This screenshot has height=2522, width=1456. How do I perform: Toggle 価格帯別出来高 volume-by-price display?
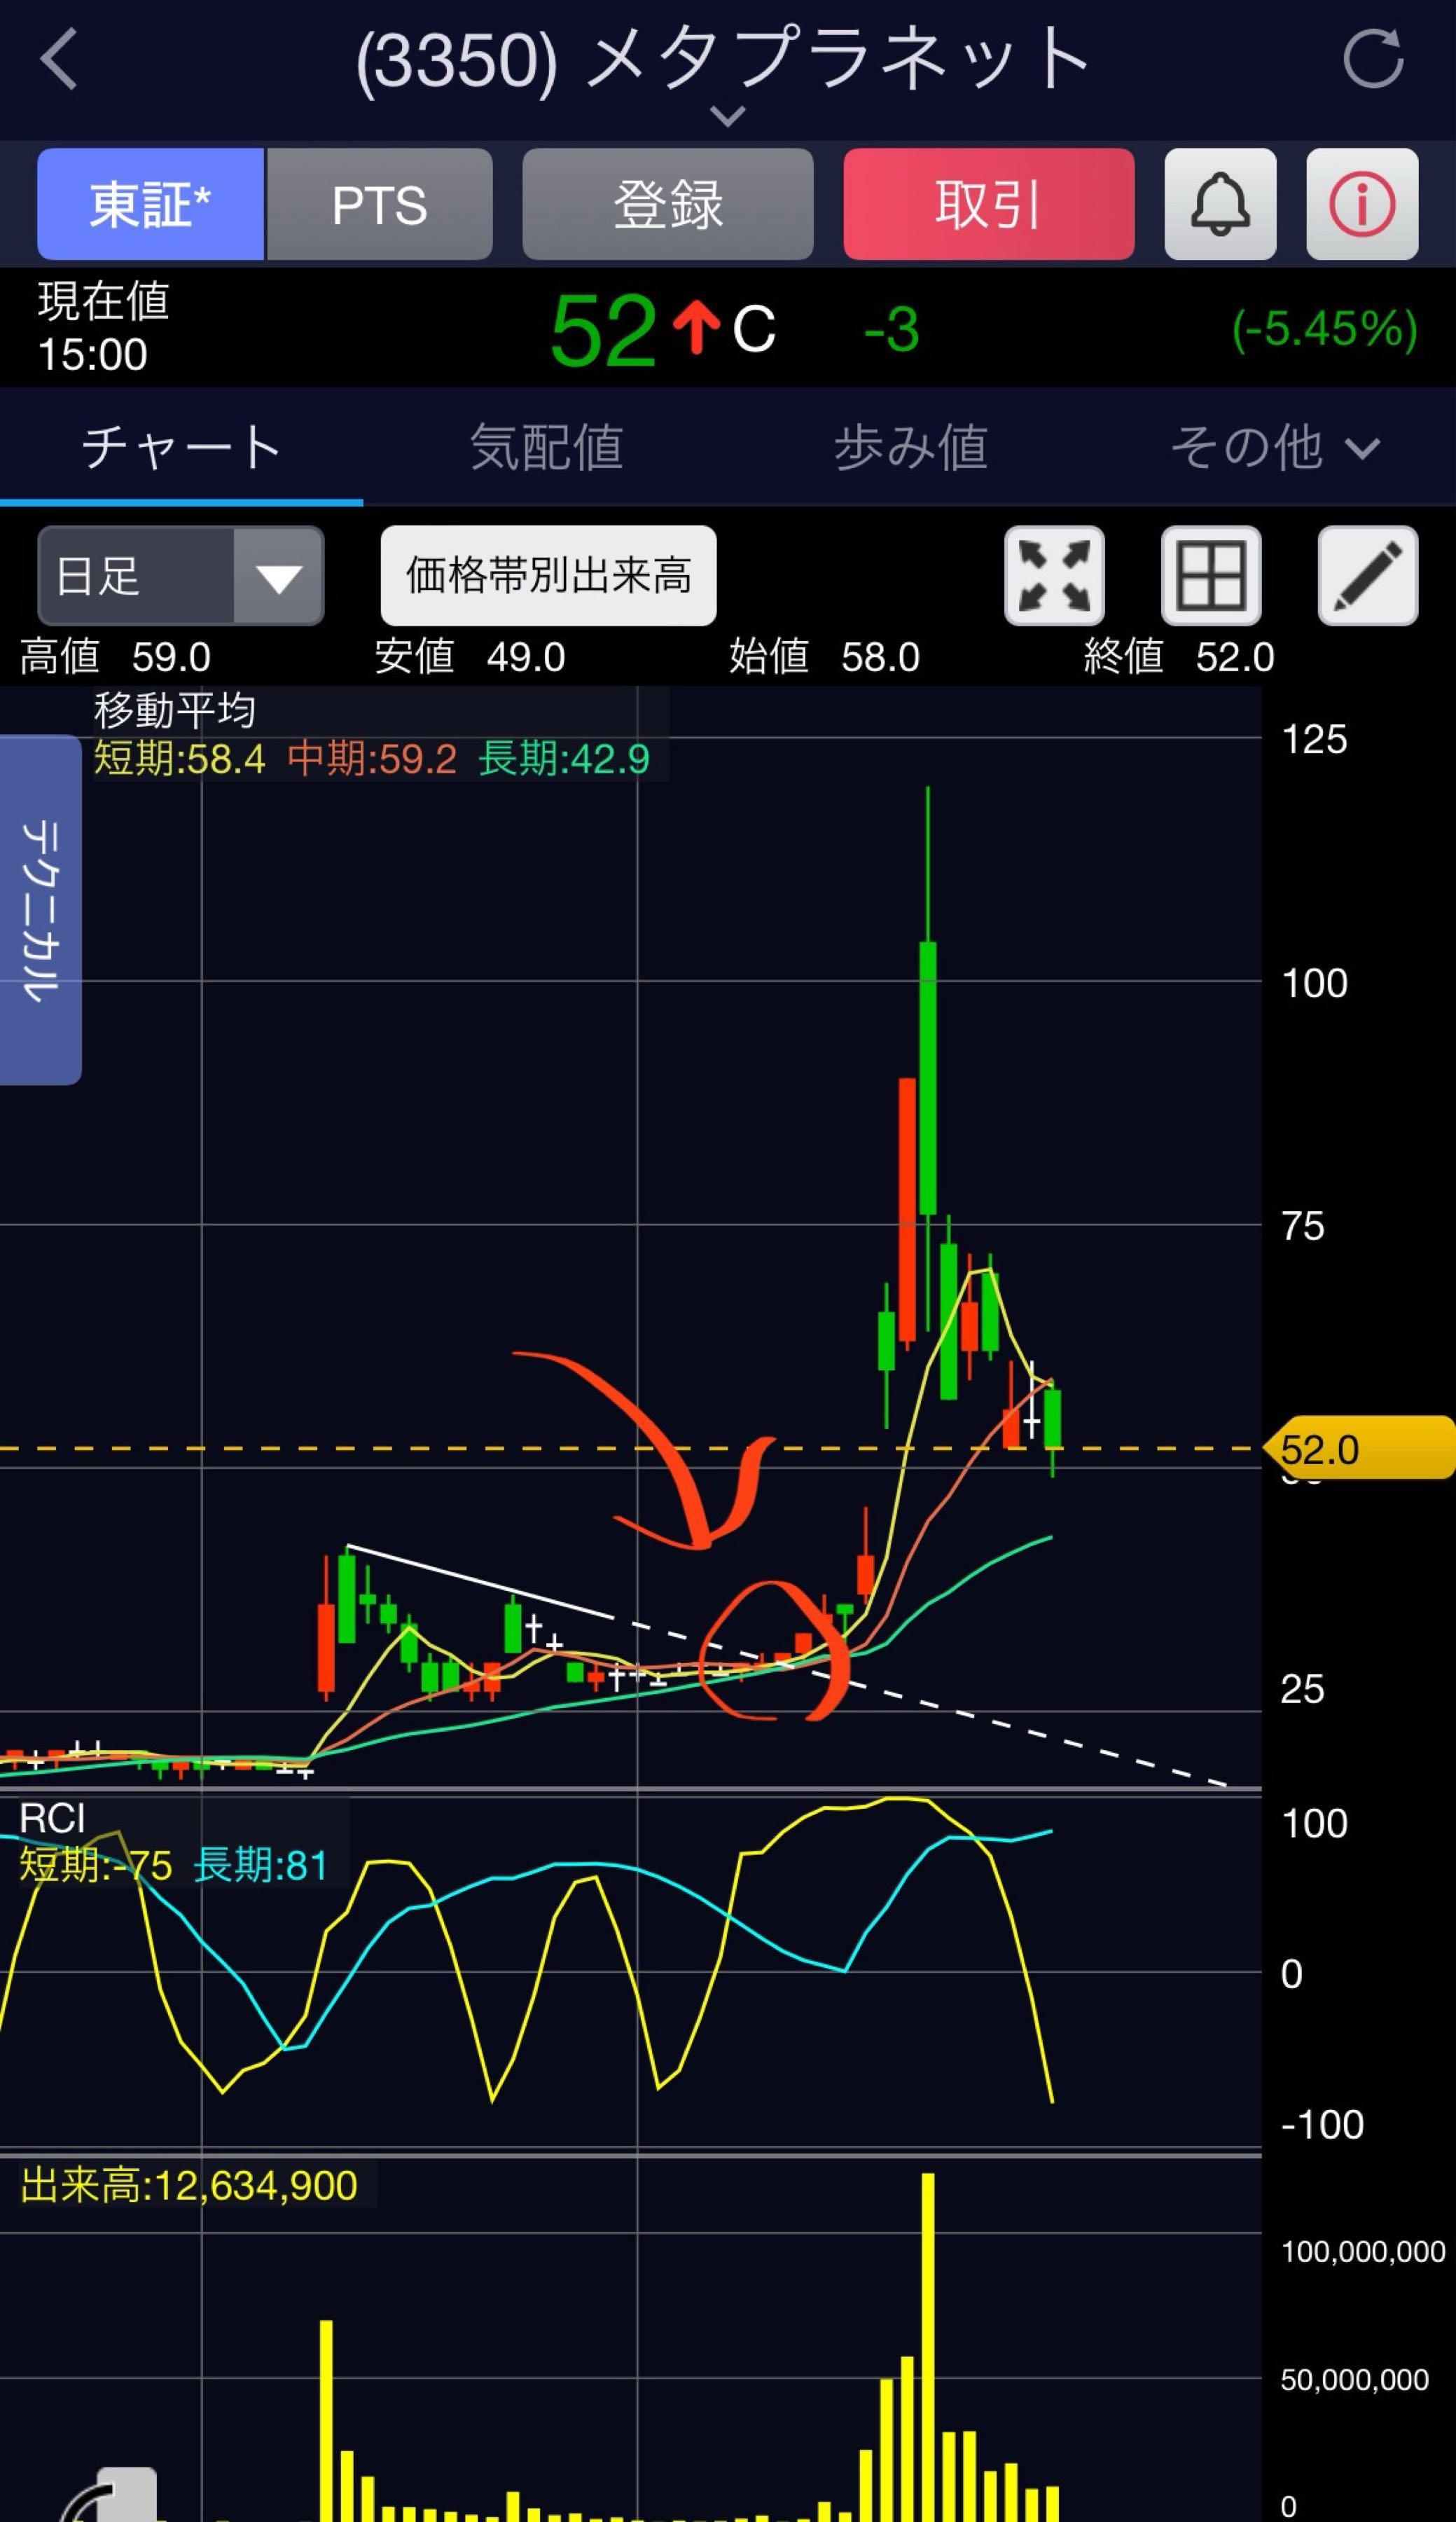[548, 575]
